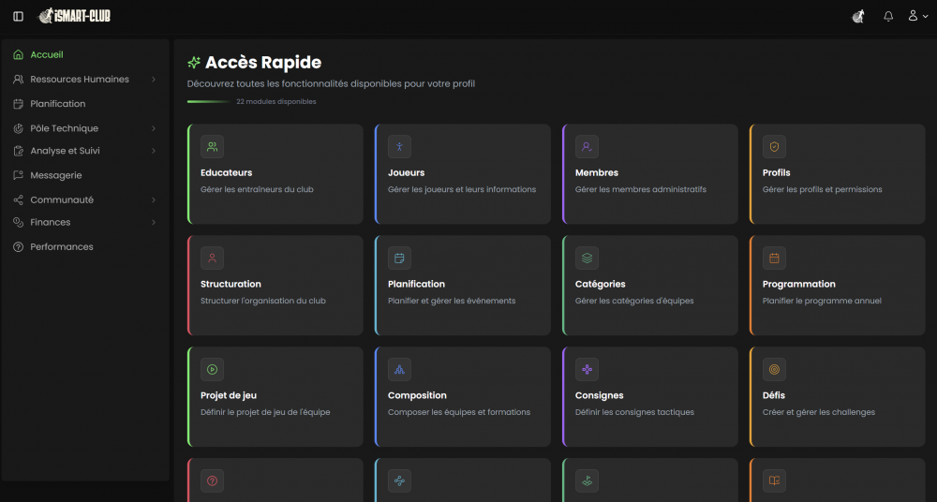Click the Educateurs card icon
The height and width of the screenshot is (502, 937).
(212, 146)
